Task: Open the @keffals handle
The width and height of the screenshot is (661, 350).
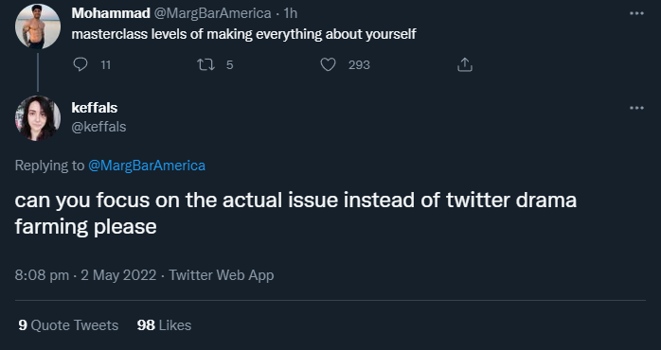Action: tap(98, 127)
